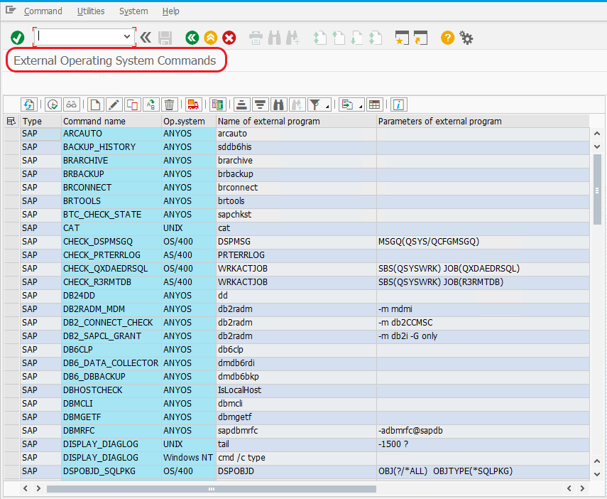Click the Find binoculars icon in list toolbar

(278, 104)
